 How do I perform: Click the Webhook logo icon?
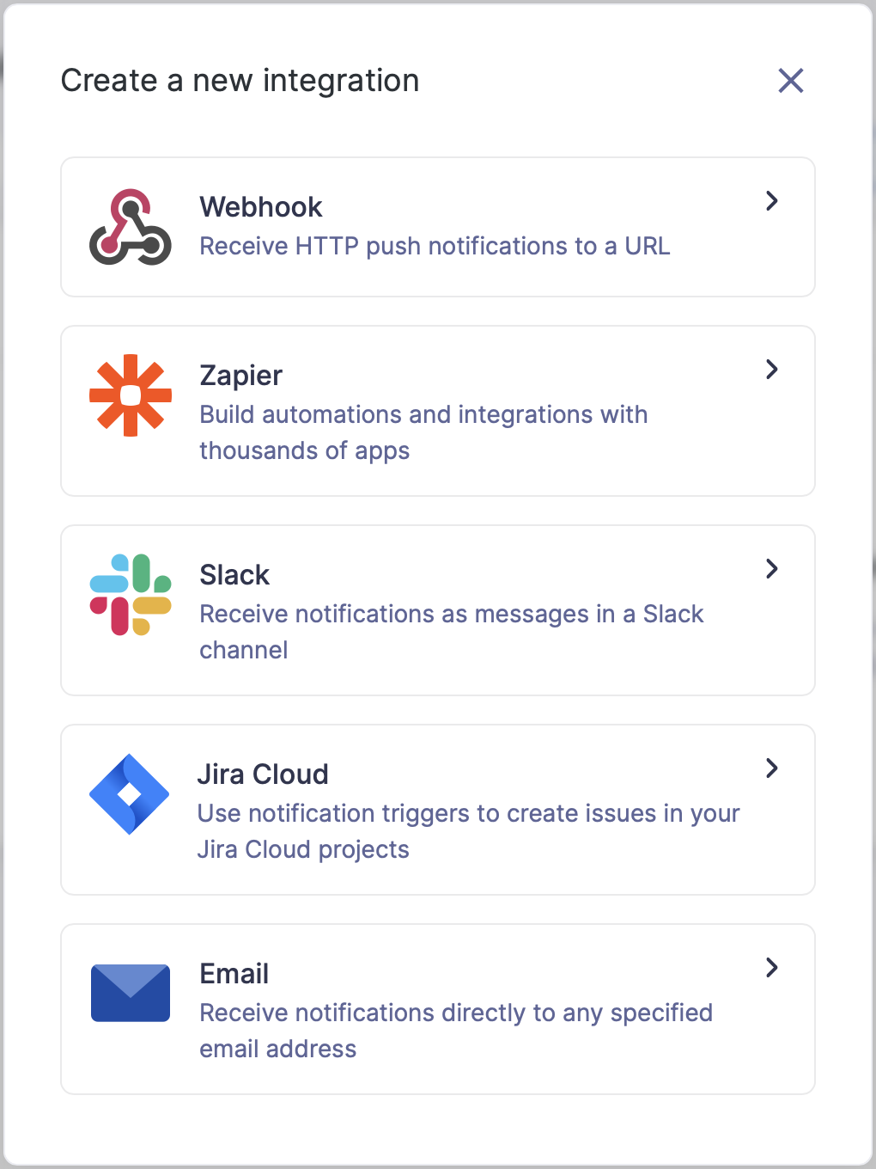pyautogui.click(x=131, y=227)
